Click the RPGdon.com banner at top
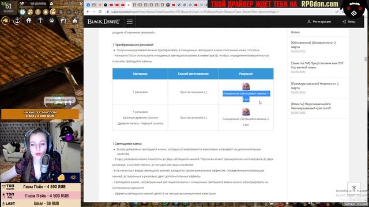This screenshot has height=207, width=369. tap(274, 4)
